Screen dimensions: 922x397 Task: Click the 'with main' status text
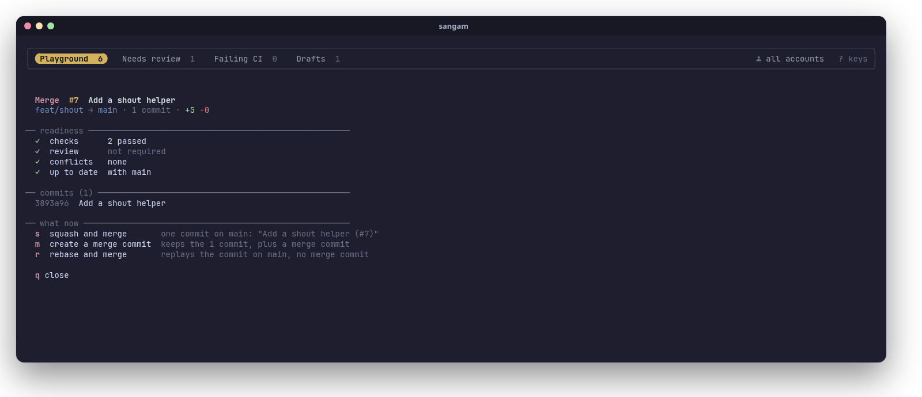click(x=129, y=173)
